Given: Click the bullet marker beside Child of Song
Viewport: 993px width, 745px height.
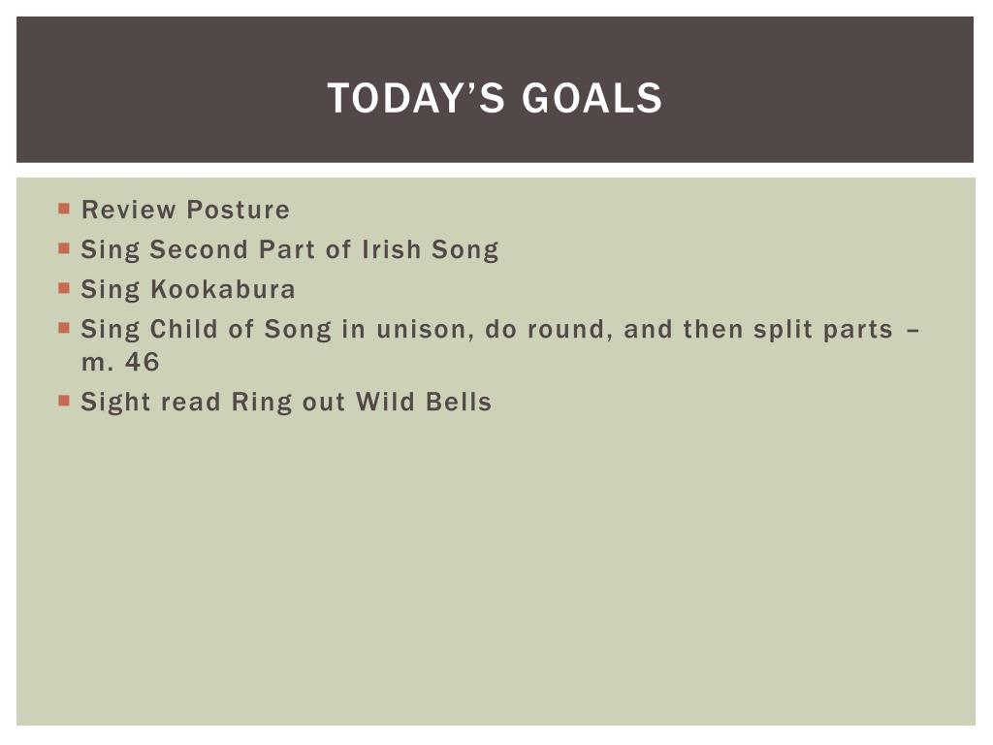Looking at the screenshot, I should [x=64, y=328].
